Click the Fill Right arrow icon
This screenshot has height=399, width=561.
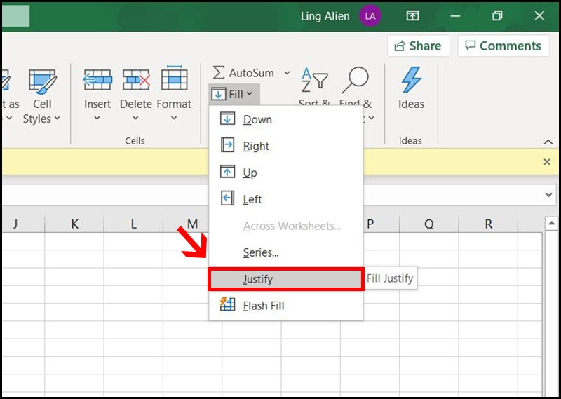pos(227,145)
